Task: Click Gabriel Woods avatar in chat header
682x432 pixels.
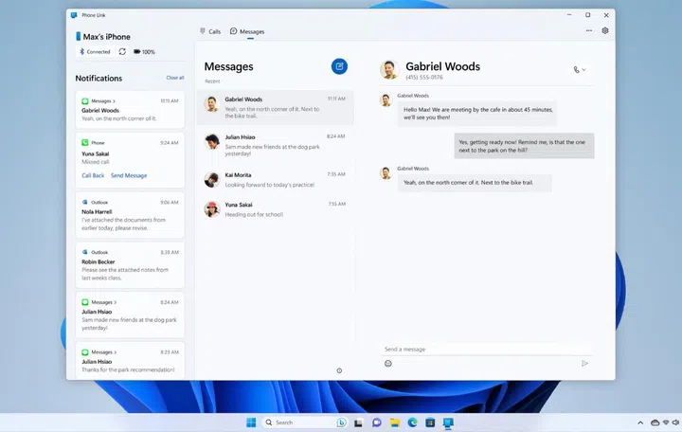Action: (x=389, y=69)
